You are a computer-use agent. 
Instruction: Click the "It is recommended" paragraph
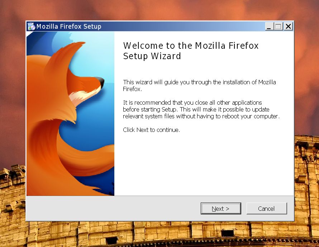[201, 109]
